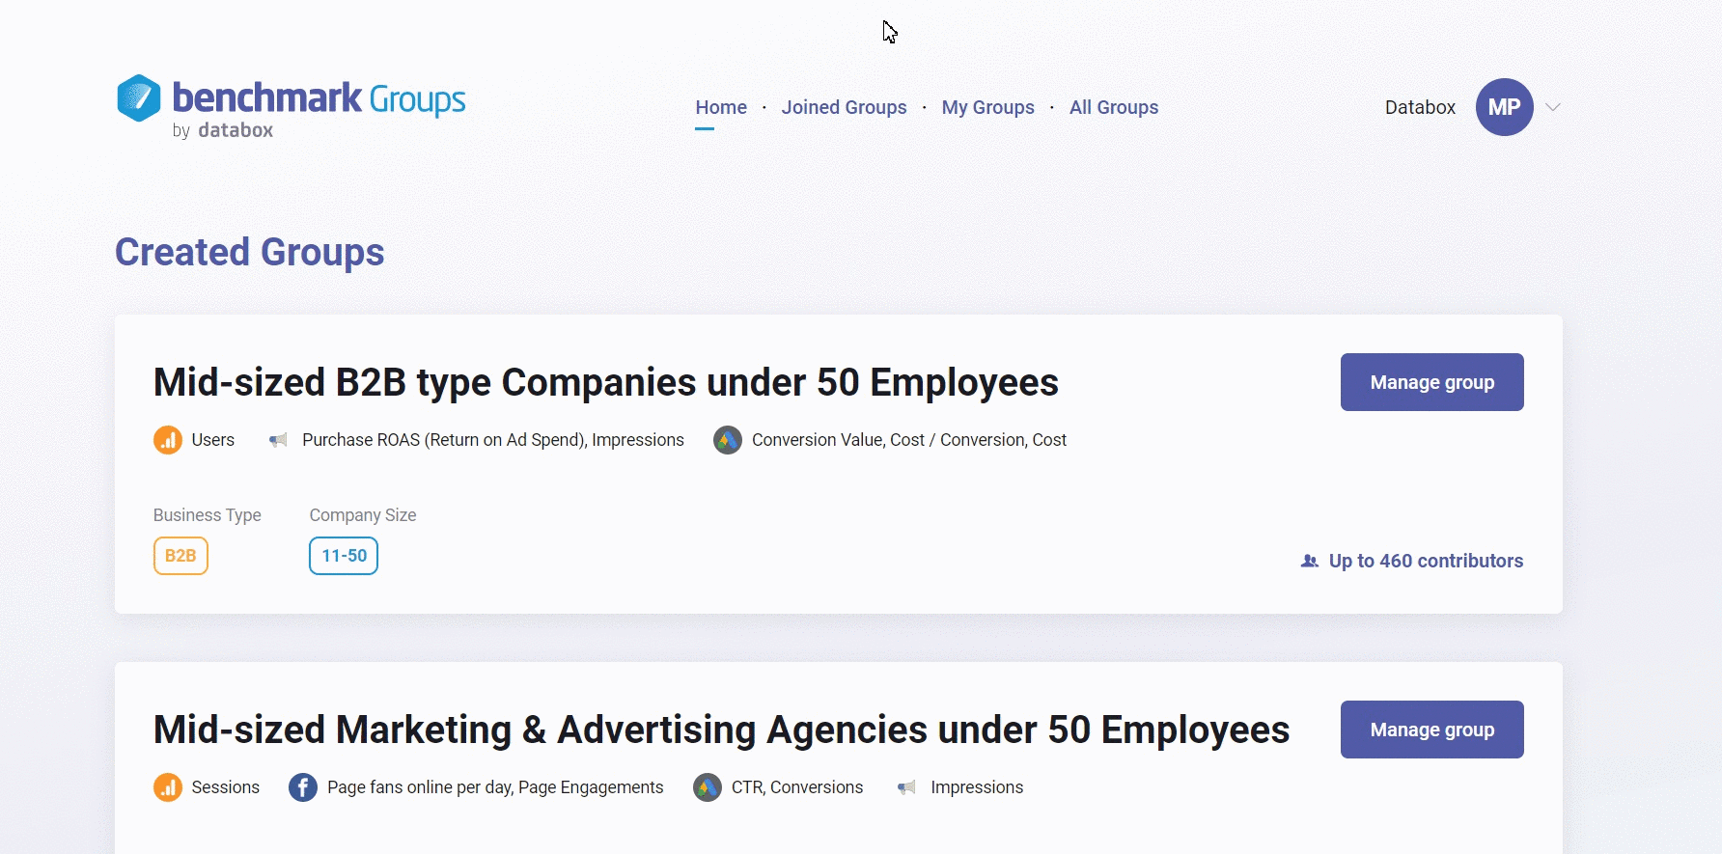Click the B2B business type tag
This screenshot has height=854, width=1722.
[x=181, y=556]
